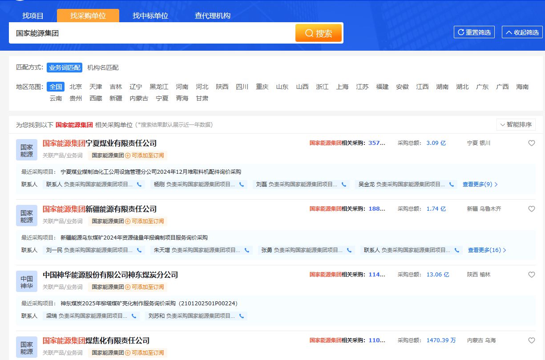Click the orange 搜索 button
The image size is (545, 360).
(319, 33)
